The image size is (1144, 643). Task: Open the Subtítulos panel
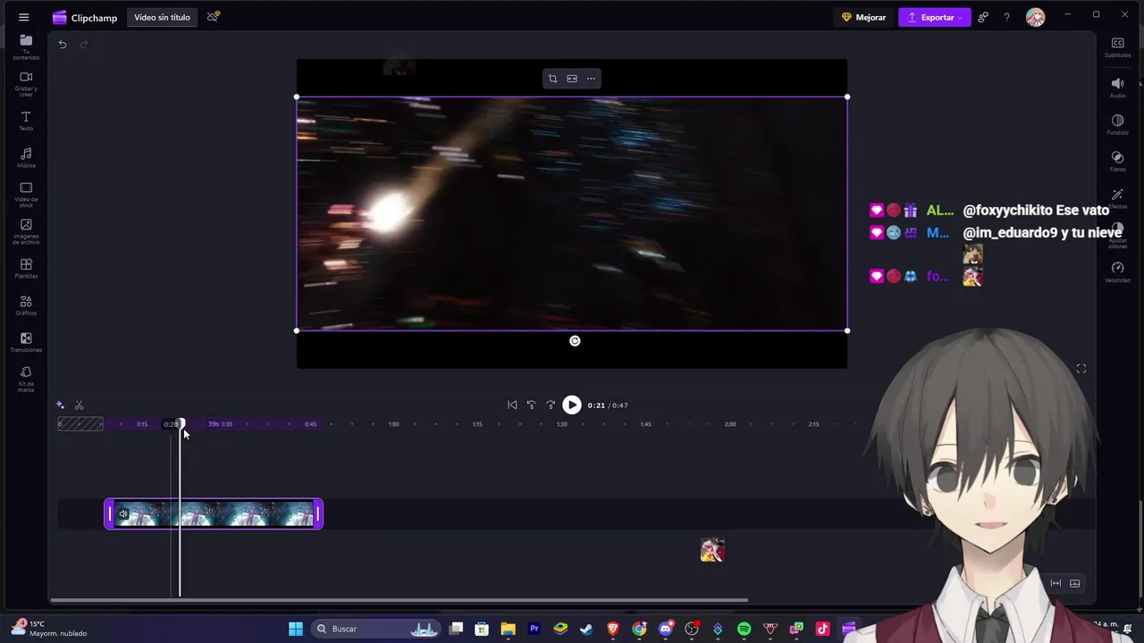(1117, 48)
